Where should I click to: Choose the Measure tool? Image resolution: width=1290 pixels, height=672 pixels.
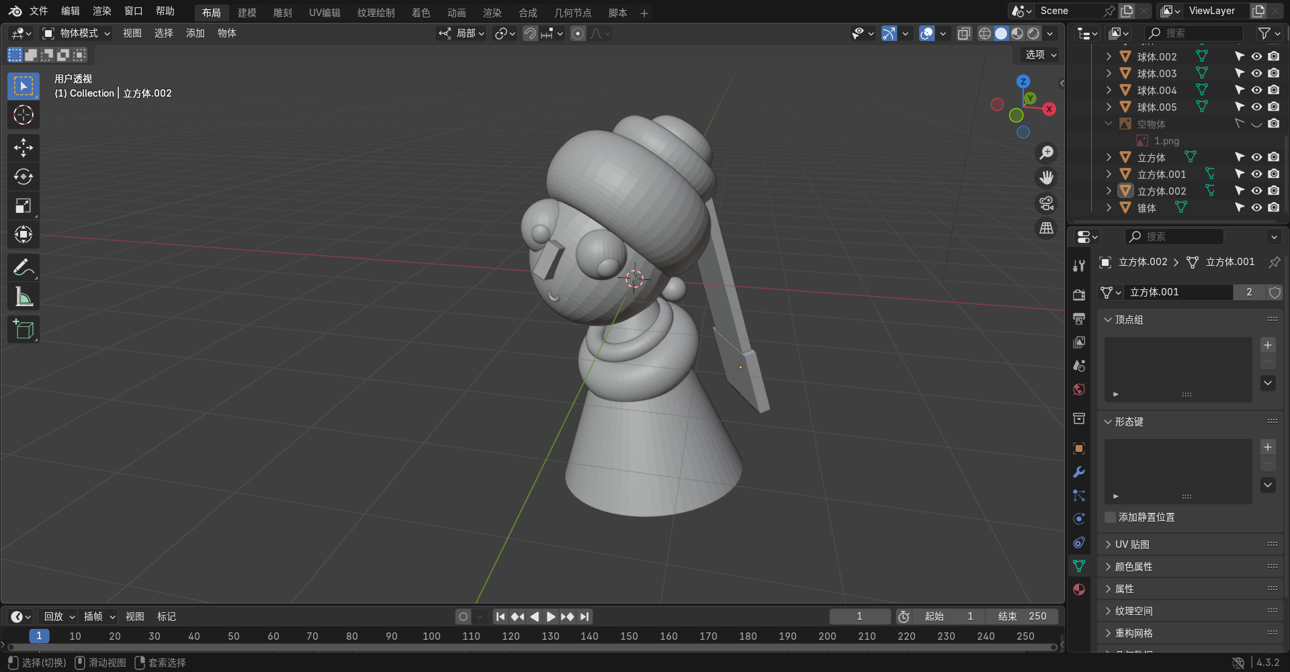24,297
